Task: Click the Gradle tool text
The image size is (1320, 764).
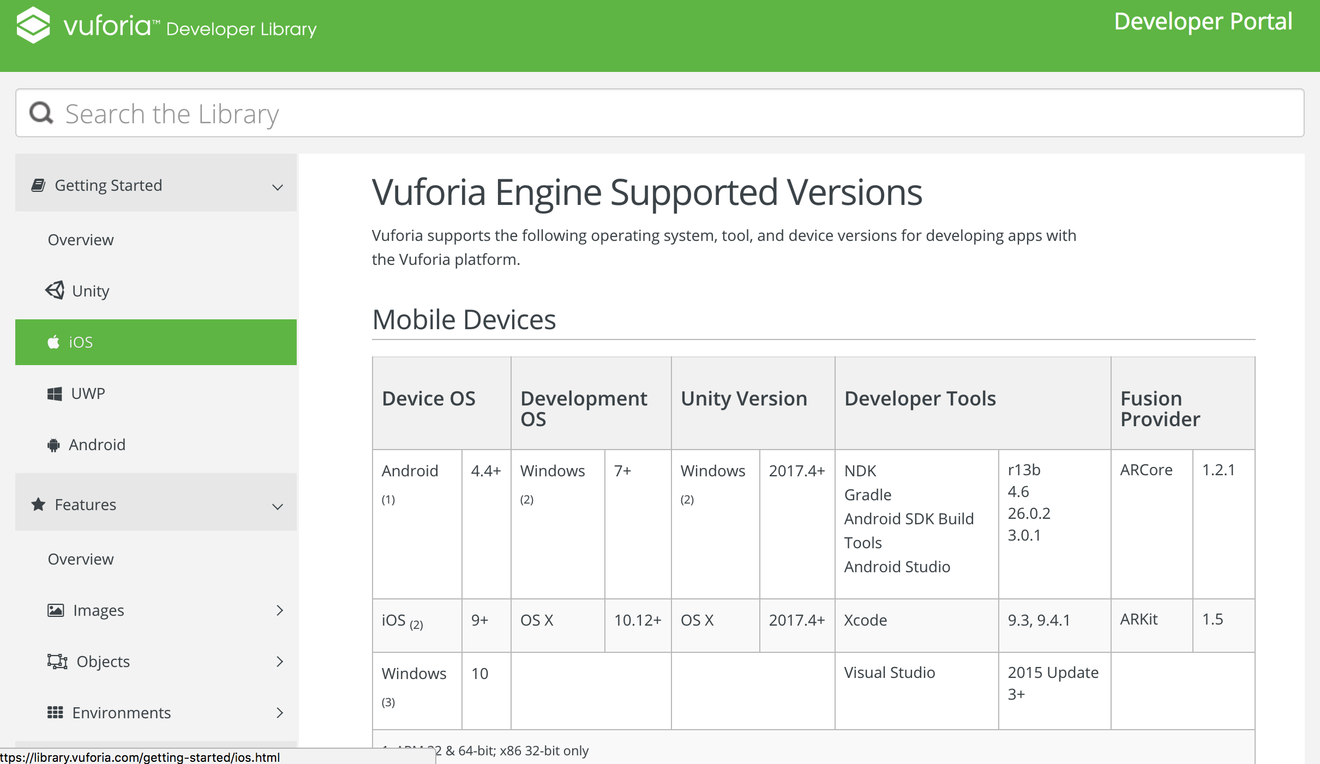Action: (868, 495)
